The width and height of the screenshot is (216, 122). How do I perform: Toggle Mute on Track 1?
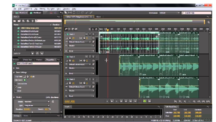(x=86, y=34)
